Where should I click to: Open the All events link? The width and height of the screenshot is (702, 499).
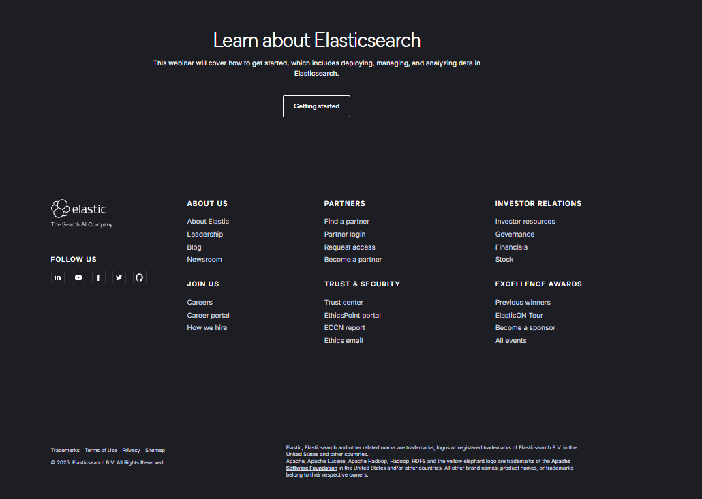click(x=511, y=340)
